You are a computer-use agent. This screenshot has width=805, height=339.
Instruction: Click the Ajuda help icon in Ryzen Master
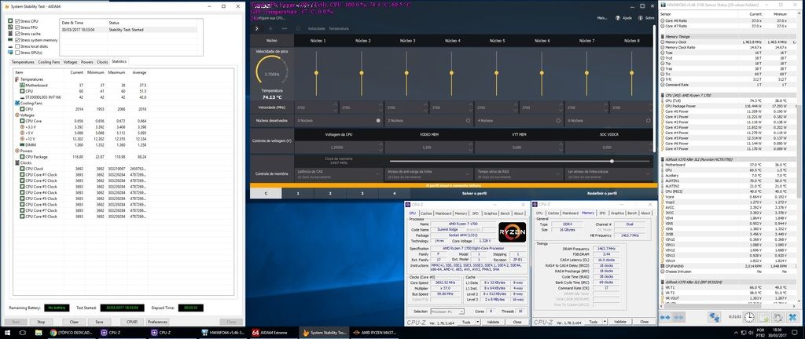[618, 17]
